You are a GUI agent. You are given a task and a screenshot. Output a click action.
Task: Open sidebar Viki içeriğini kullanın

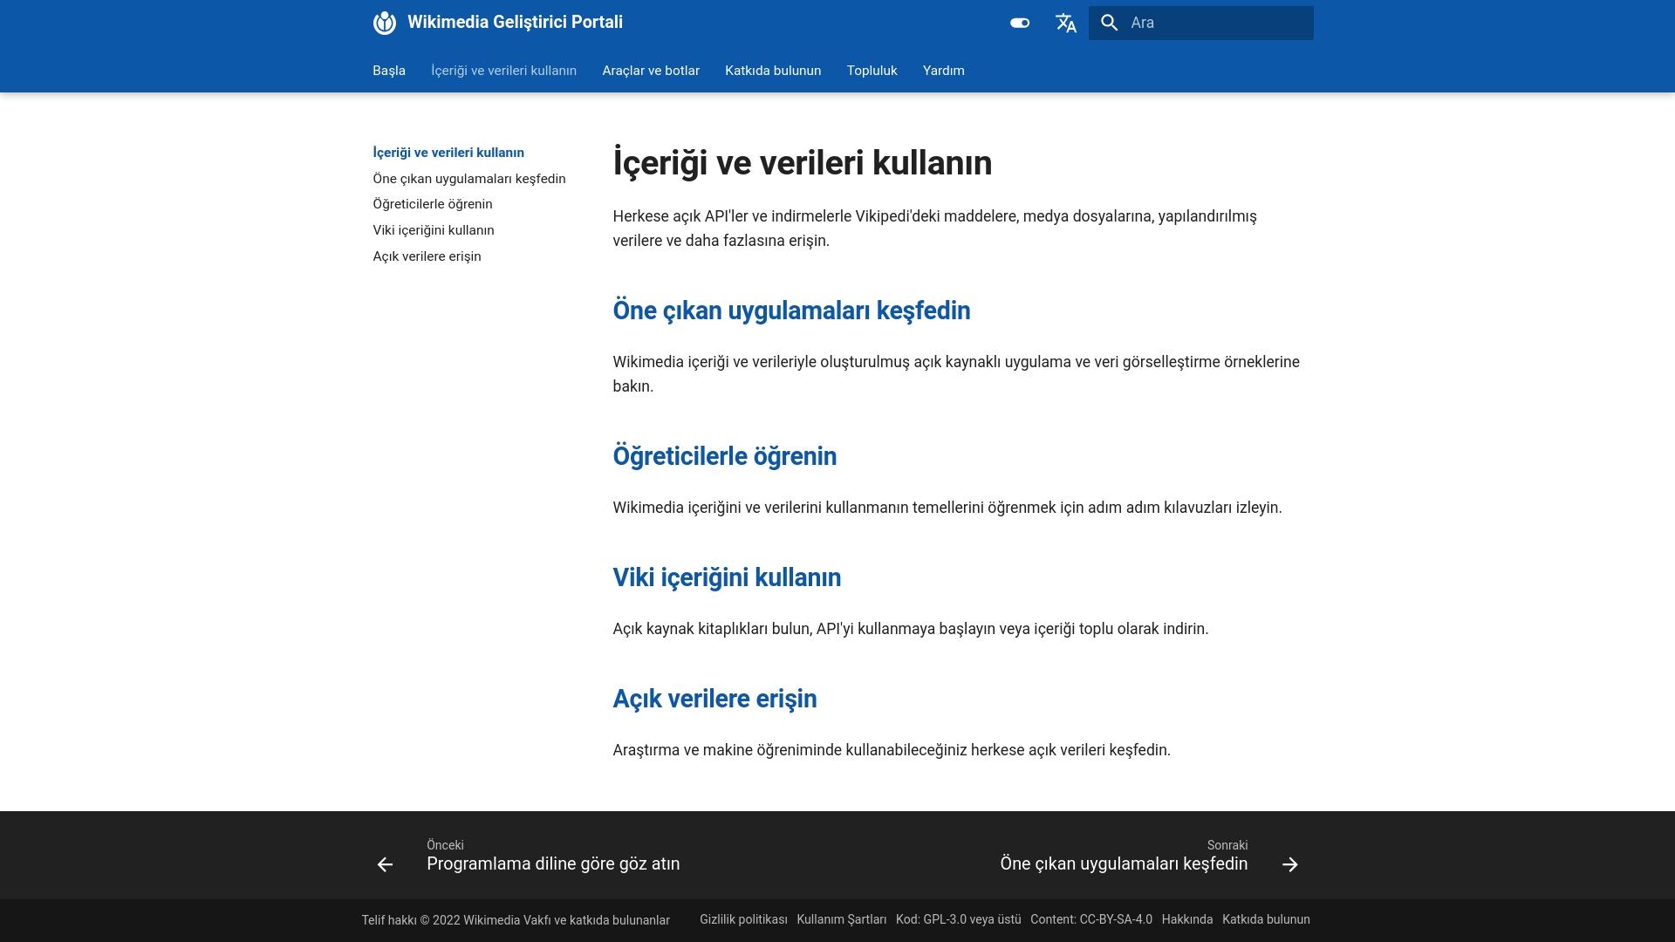click(x=434, y=230)
